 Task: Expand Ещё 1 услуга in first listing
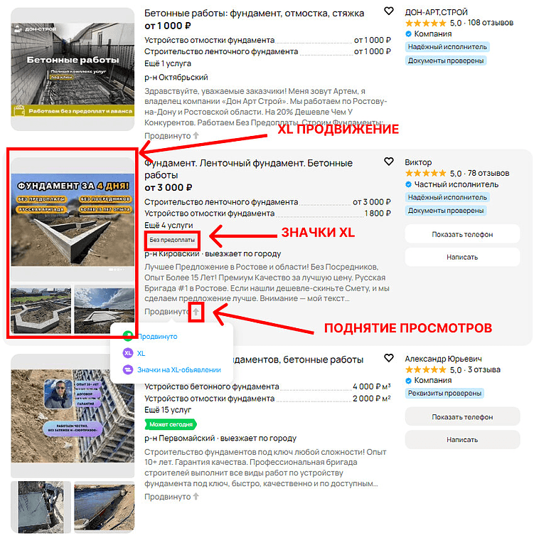pyautogui.click(x=168, y=63)
